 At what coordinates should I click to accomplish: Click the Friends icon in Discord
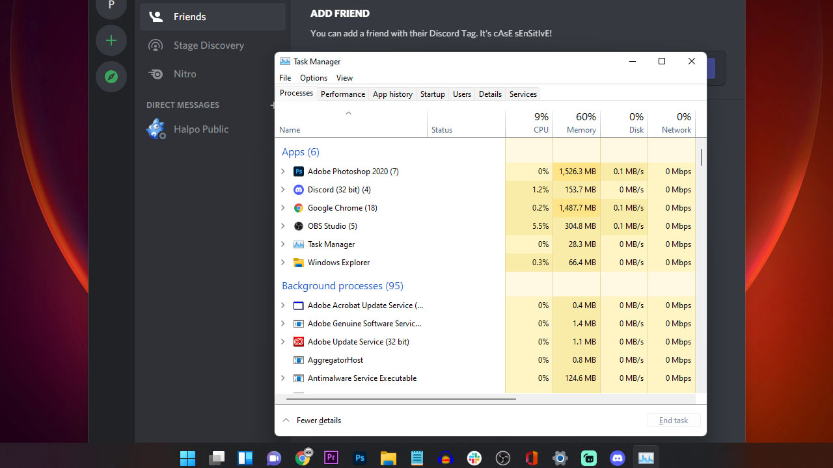(156, 16)
